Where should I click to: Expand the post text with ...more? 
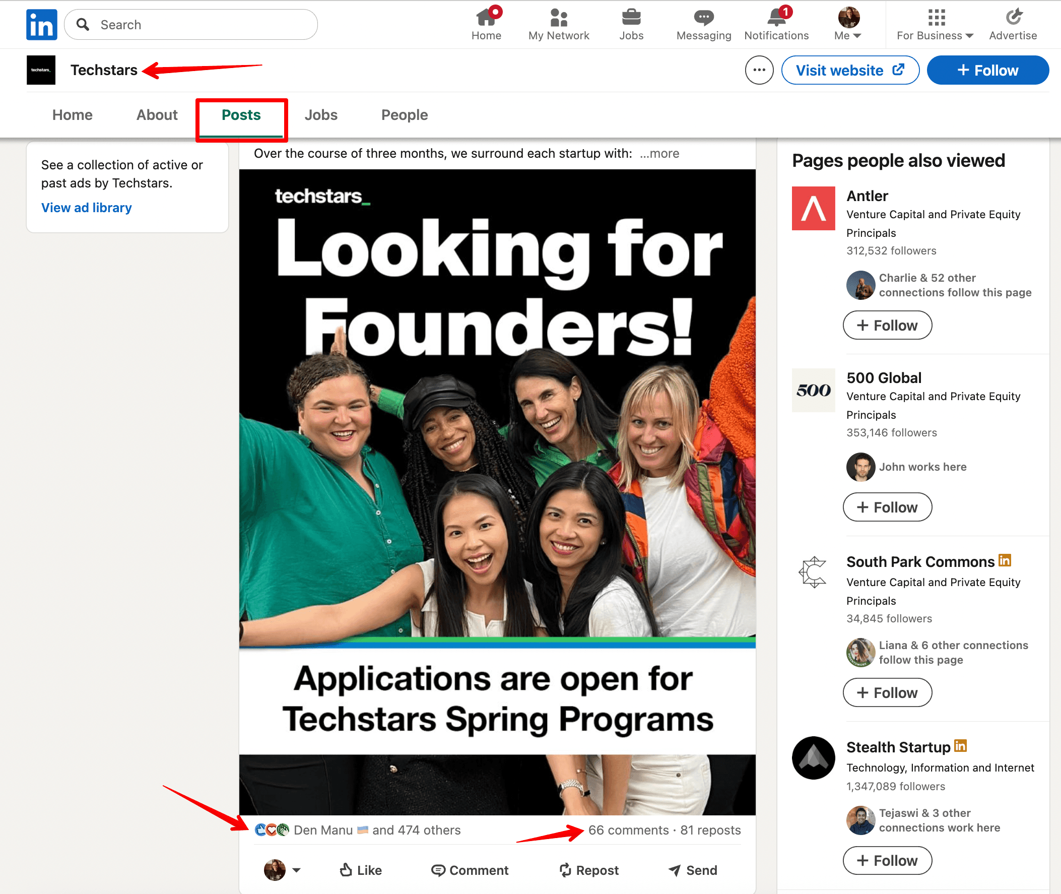tap(659, 153)
